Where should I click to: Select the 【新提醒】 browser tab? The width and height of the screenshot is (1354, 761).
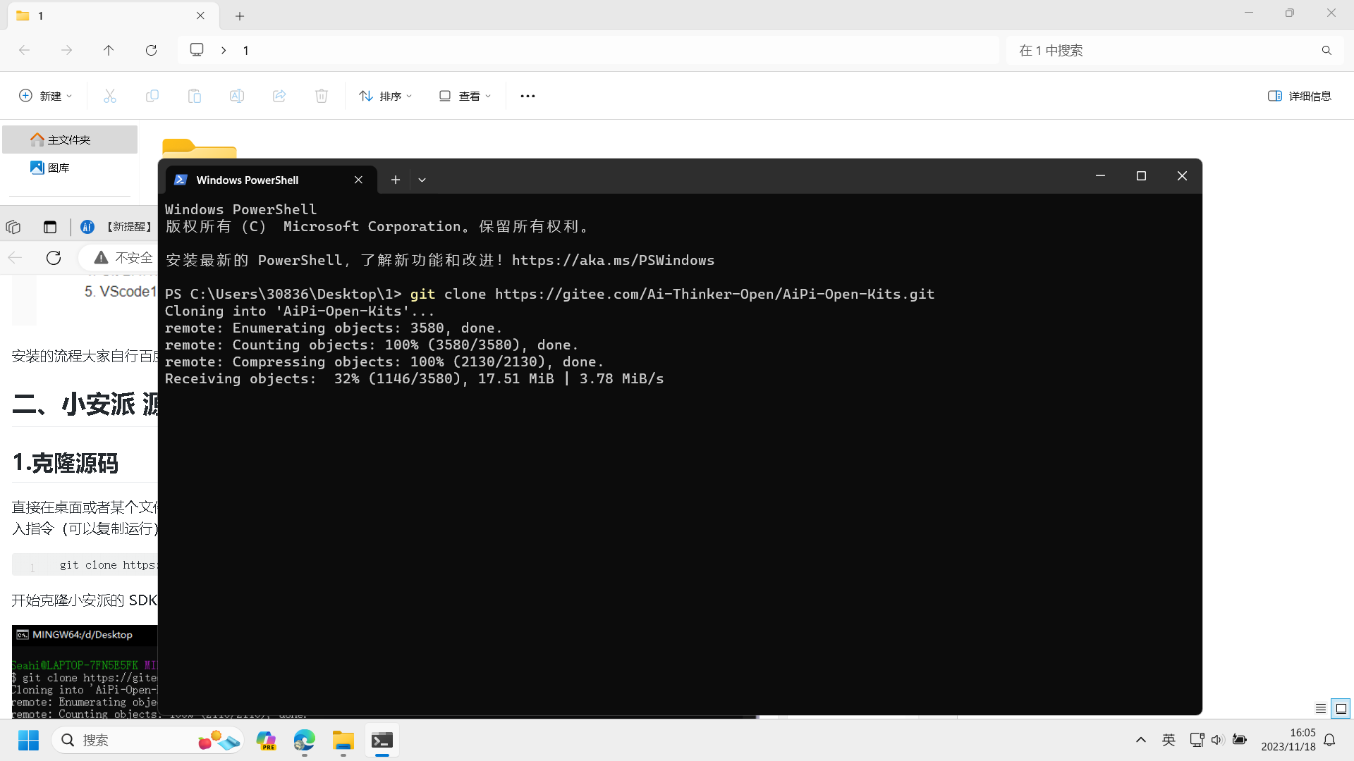point(117,227)
